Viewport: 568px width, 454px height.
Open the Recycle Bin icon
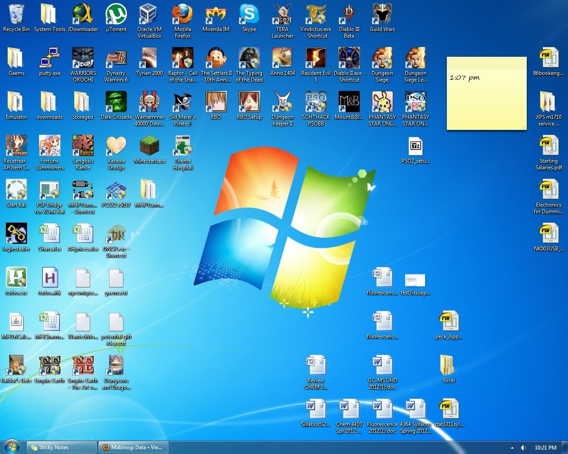click(x=16, y=14)
